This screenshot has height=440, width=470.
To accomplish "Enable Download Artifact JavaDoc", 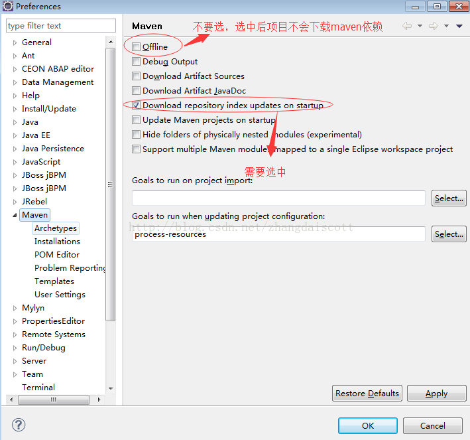I will [136, 91].
